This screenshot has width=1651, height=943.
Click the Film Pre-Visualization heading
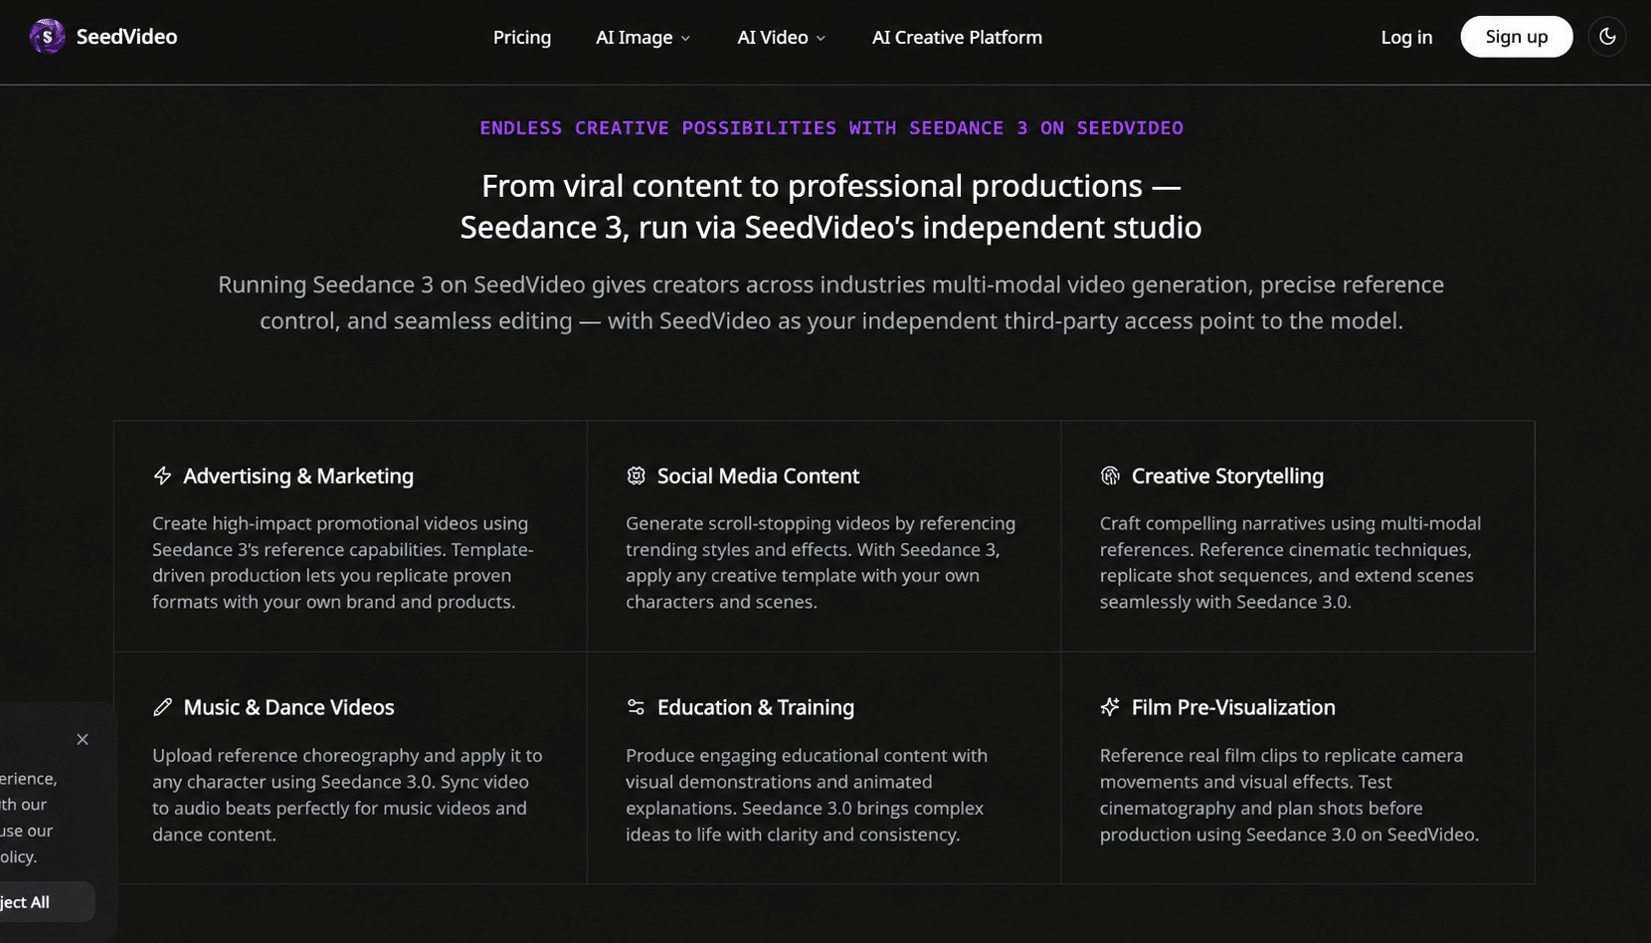[x=1233, y=707]
